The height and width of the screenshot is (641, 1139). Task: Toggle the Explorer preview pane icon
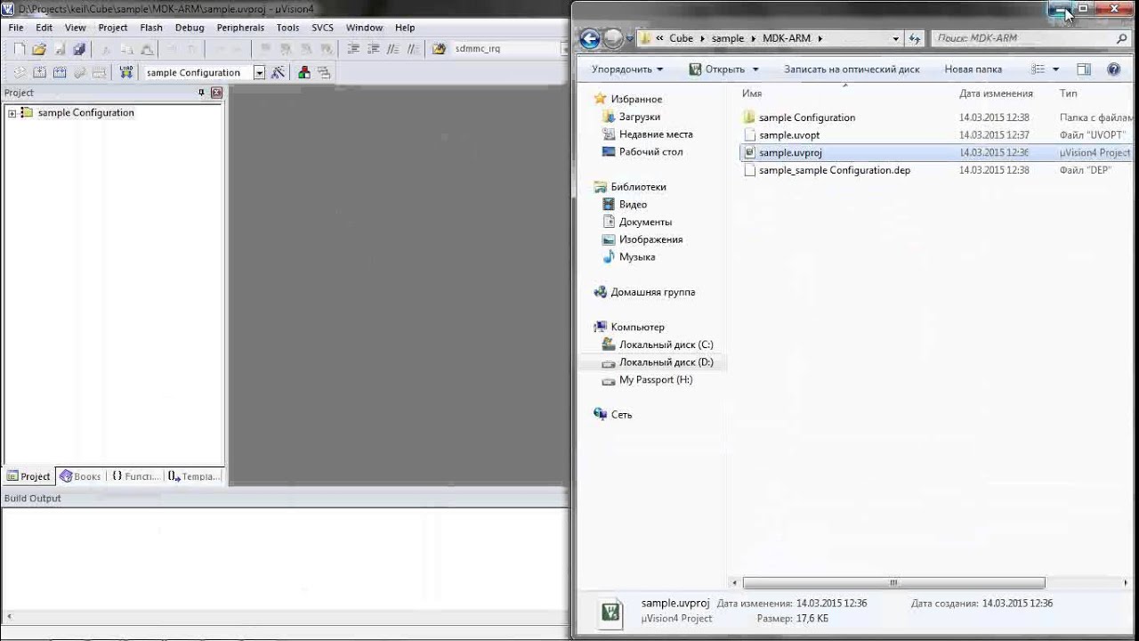point(1084,69)
